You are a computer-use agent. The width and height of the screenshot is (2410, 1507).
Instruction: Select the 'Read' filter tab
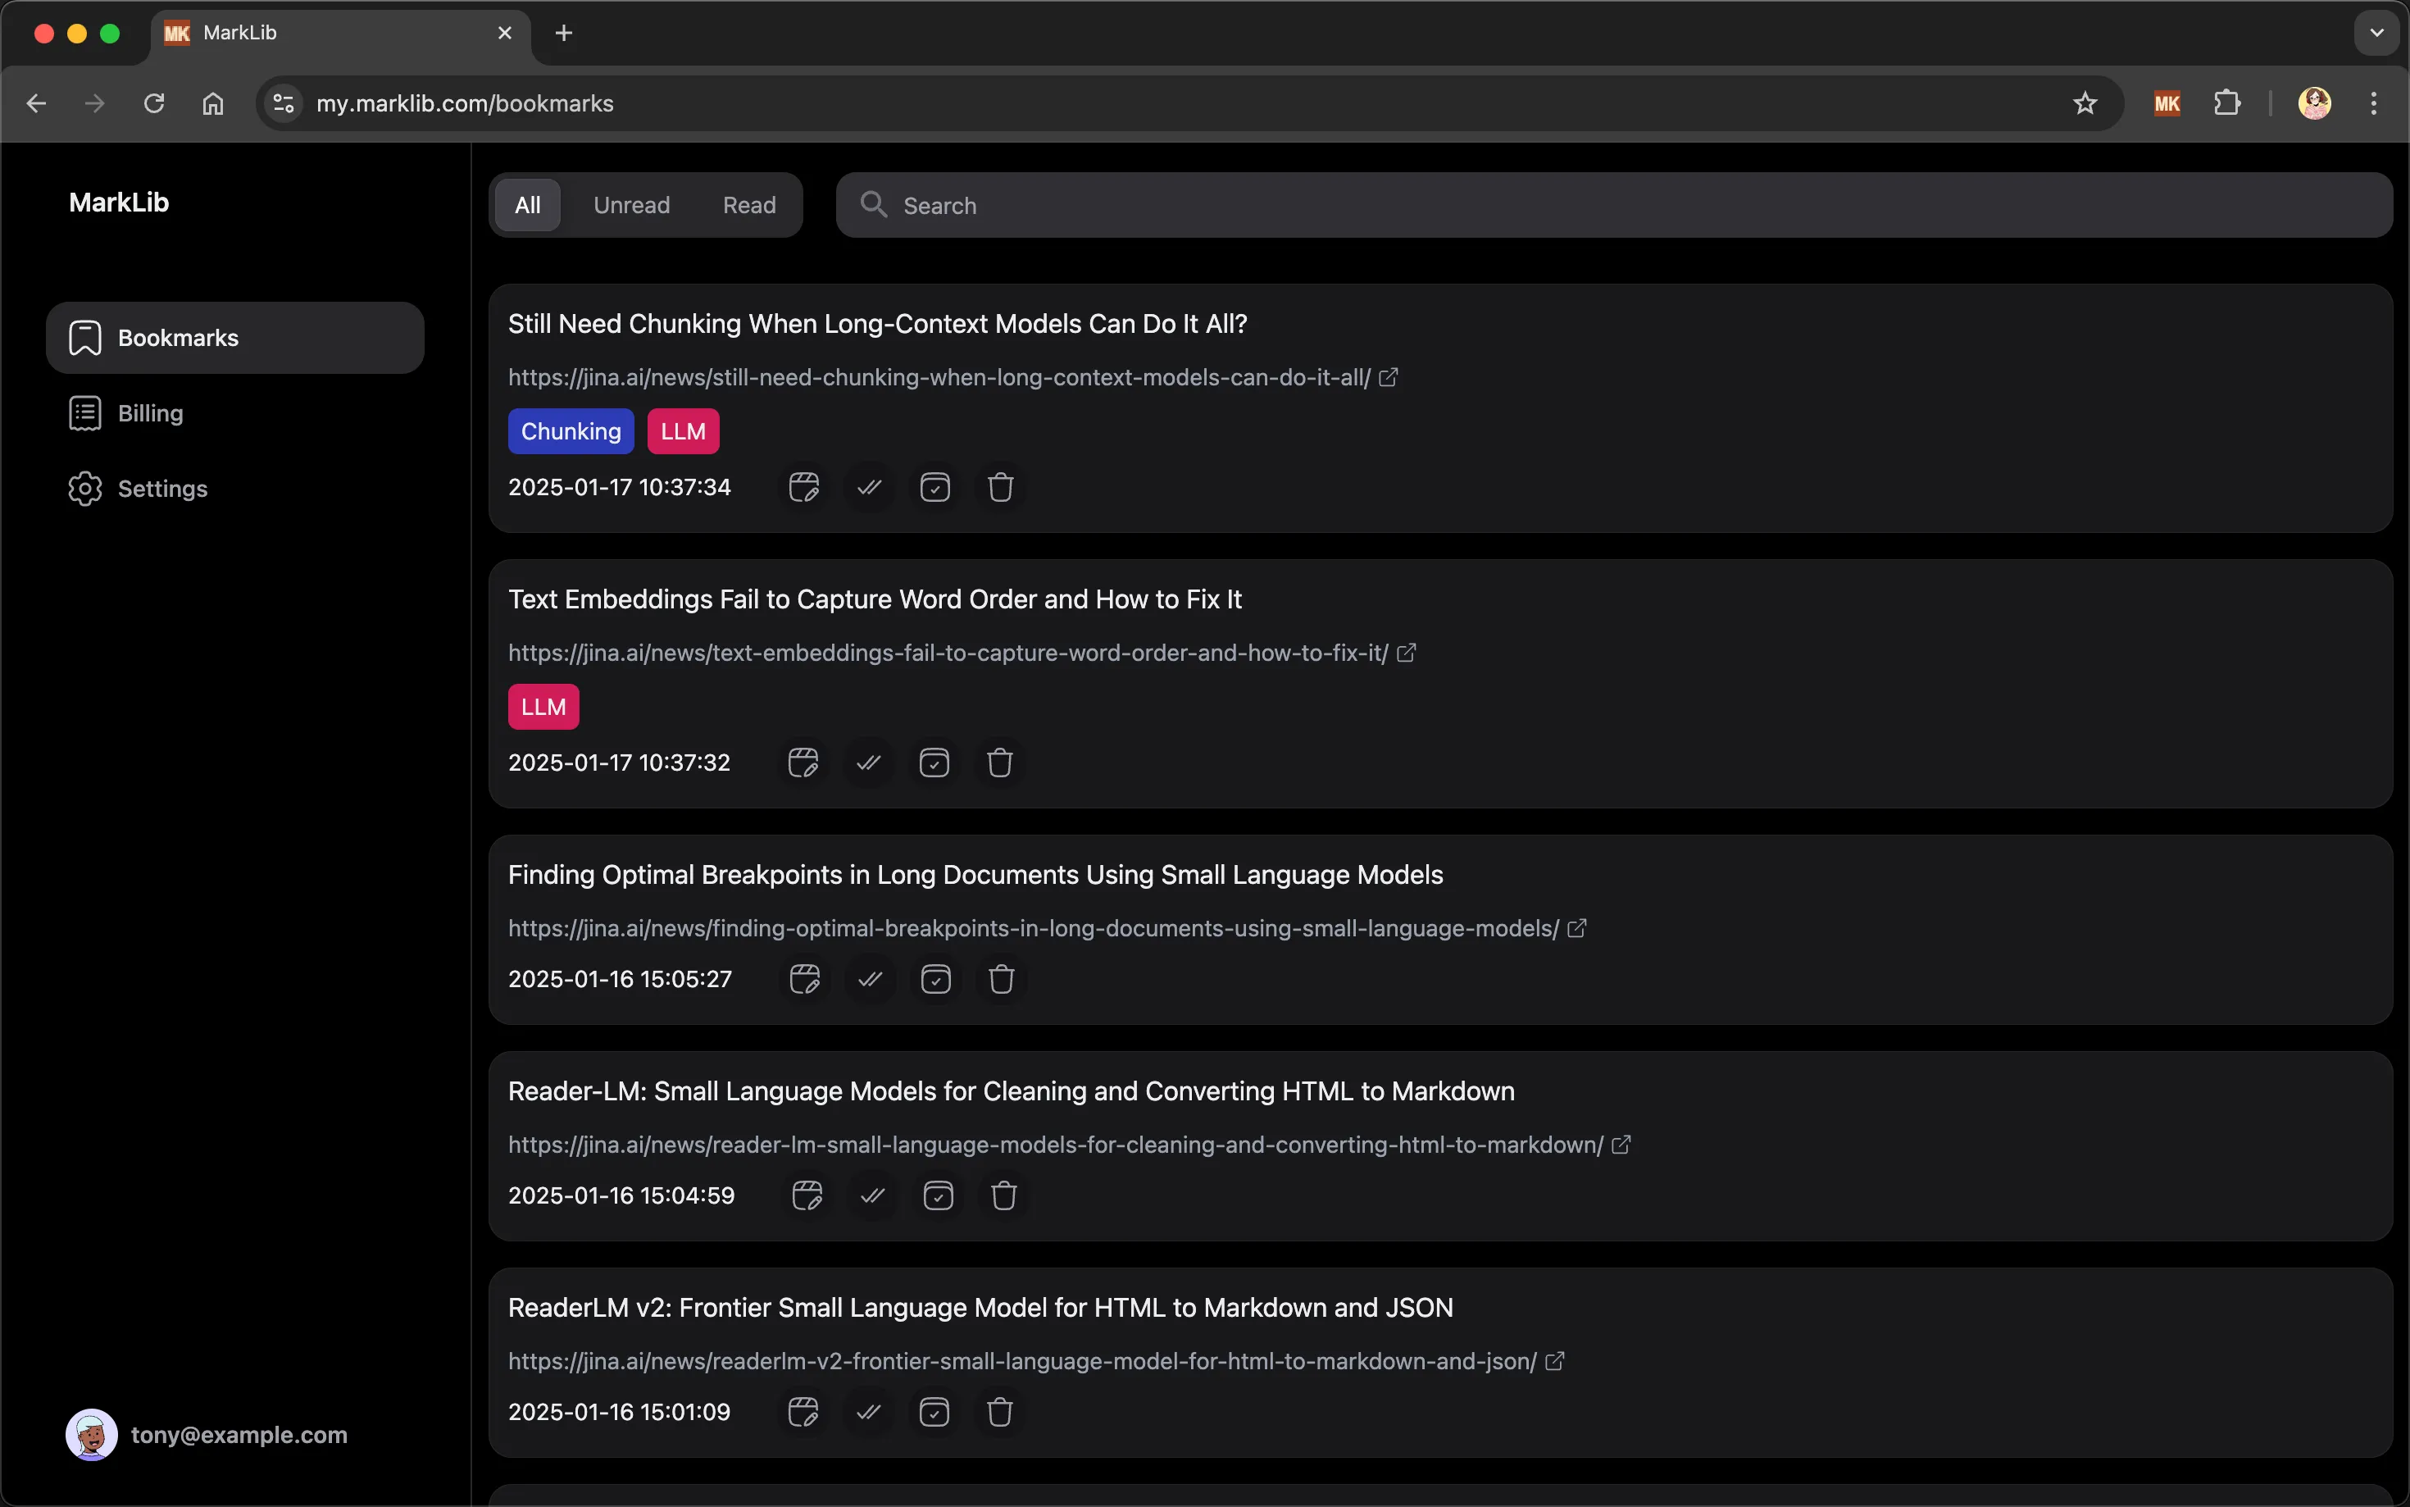tap(748, 205)
